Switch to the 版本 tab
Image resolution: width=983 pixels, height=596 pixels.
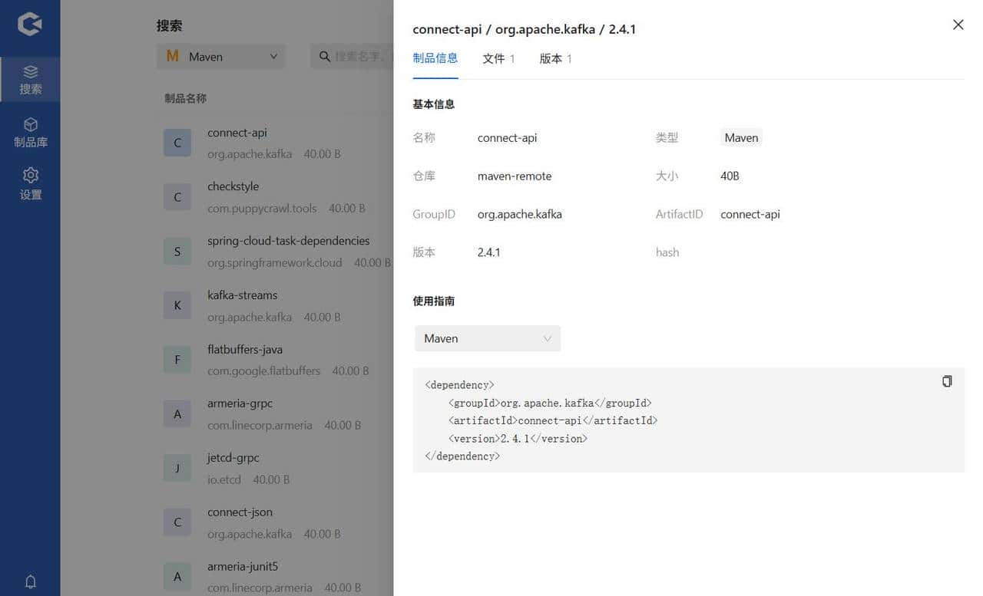tap(556, 58)
